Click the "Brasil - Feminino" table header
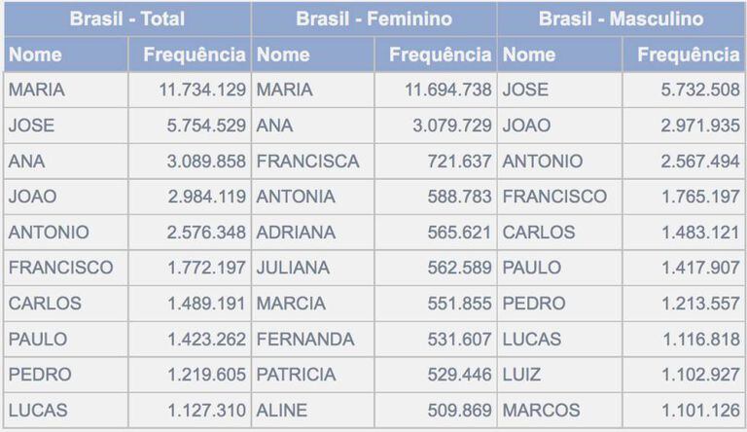747x432 pixels. pos(373,18)
